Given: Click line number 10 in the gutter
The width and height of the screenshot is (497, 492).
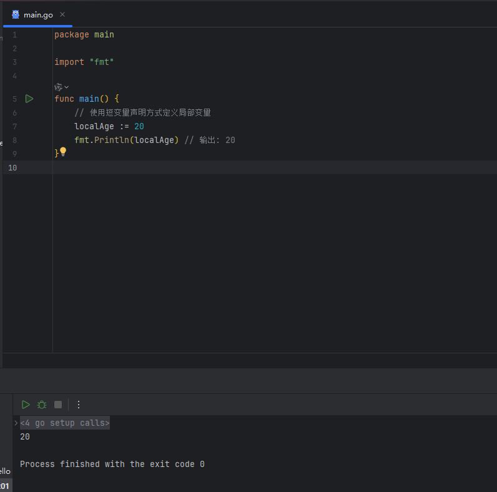Looking at the screenshot, I should [12, 167].
